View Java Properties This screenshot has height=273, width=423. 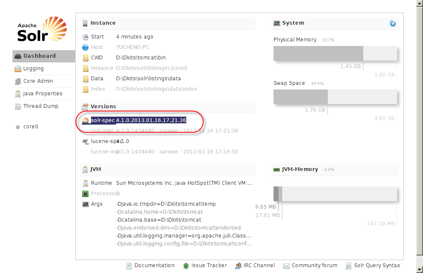(x=44, y=94)
